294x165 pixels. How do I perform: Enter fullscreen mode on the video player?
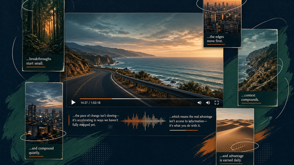tap(216, 102)
